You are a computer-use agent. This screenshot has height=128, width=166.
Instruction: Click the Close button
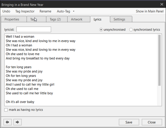152,122
